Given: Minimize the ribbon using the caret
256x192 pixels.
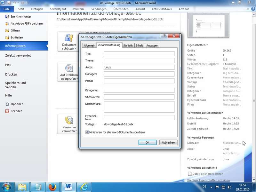Looking at the screenshot, I should (x=248, y=9).
